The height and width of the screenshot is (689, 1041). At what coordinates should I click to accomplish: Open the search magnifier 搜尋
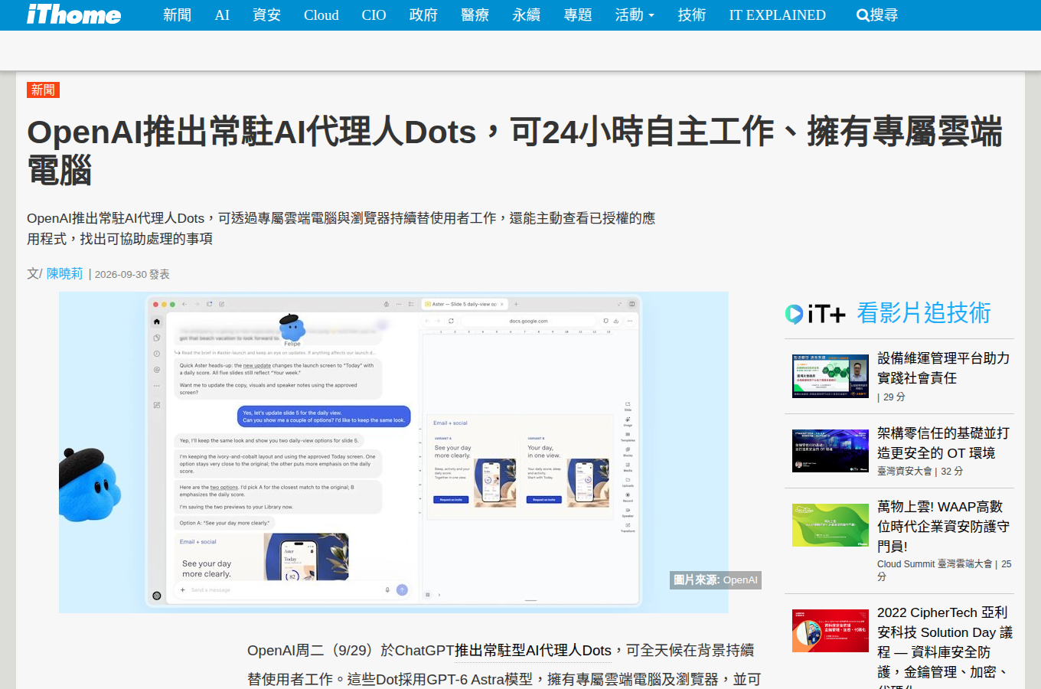tap(877, 15)
